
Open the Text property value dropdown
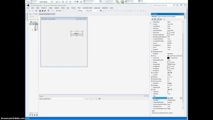(x=181, y=98)
